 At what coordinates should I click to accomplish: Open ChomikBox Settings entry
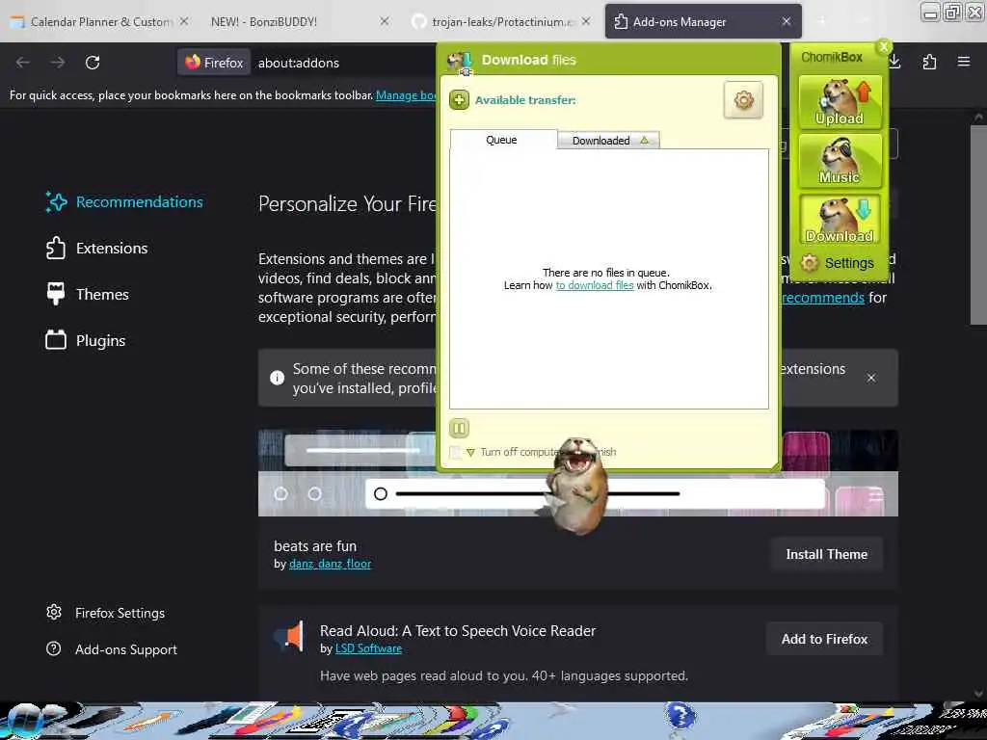(838, 263)
